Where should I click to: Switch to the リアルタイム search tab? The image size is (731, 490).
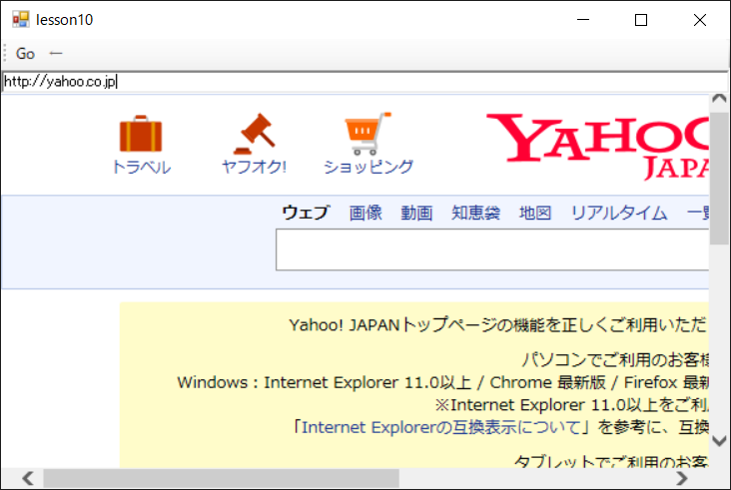[x=618, y=213]
